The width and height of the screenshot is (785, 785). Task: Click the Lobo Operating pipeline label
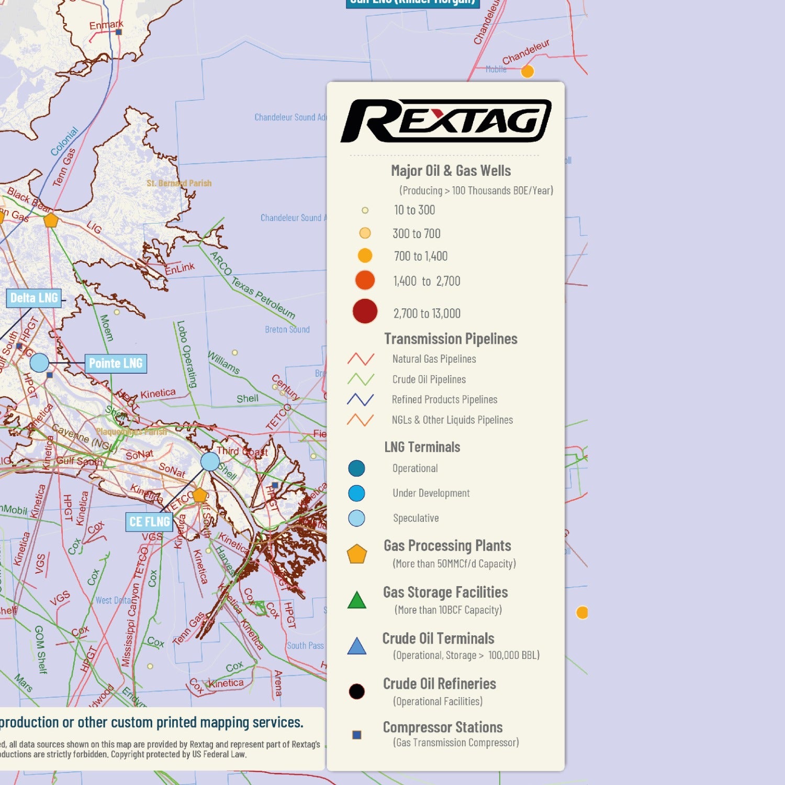point(187,354)
